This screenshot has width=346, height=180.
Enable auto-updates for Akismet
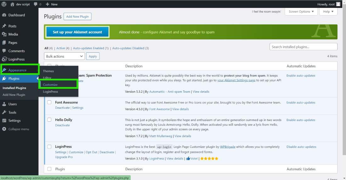[x=301, y=76]
